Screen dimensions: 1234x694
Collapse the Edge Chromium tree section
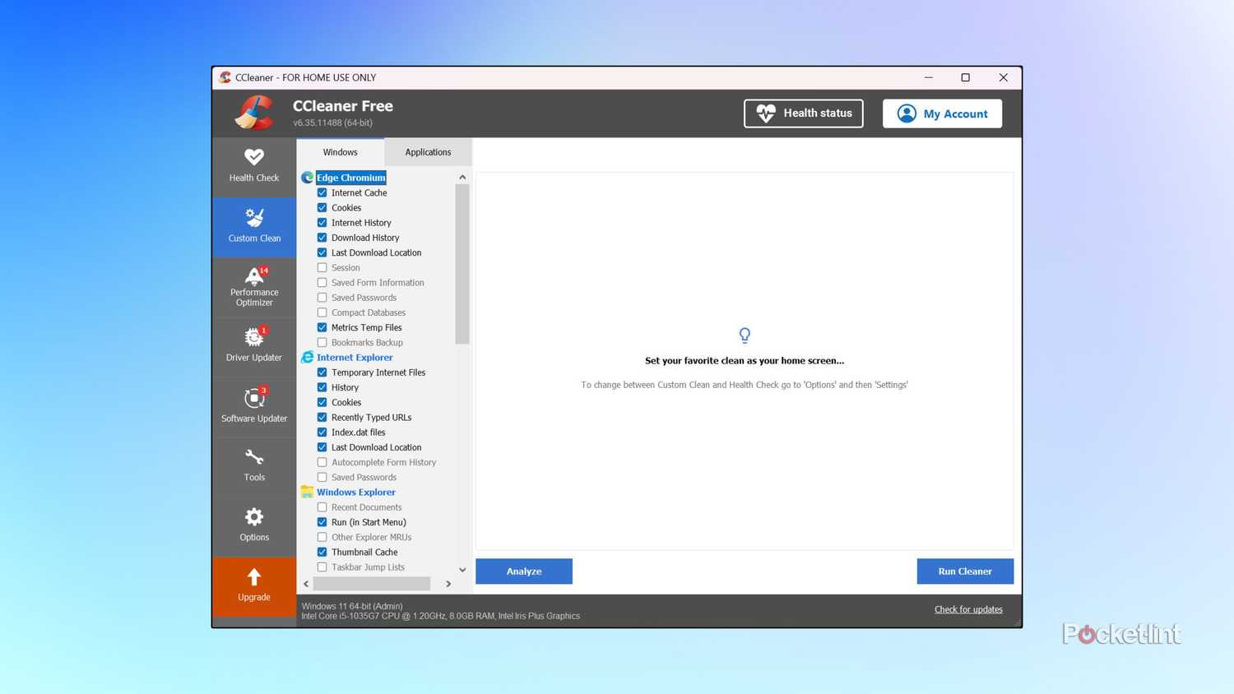pyautogui.click(x=350, y=178)
